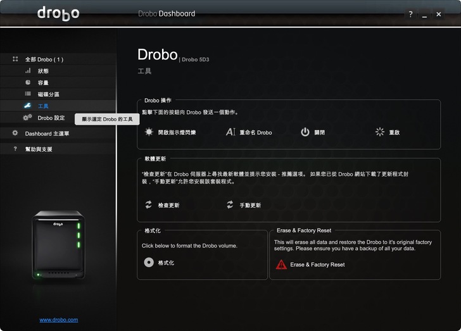Click the 'Drobo 操作' section heading

coord(158,101)
